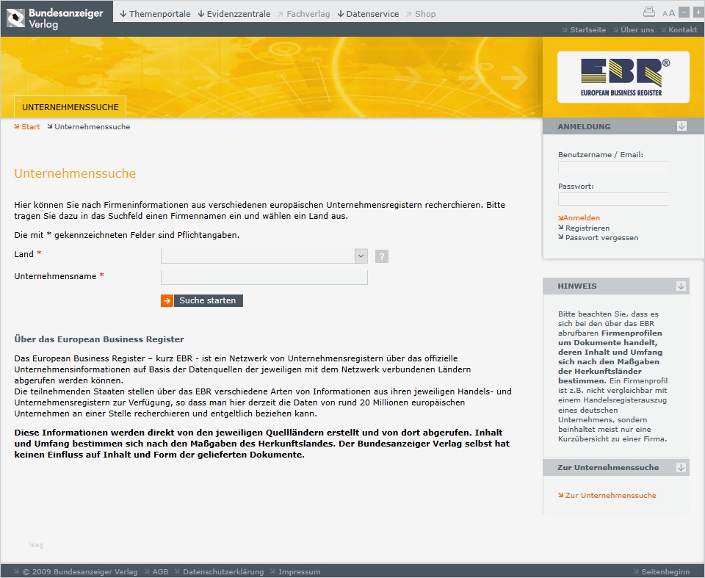Decrease font size with minus button
The width and height of the screenshot is (705, 578).
(684, 12)
